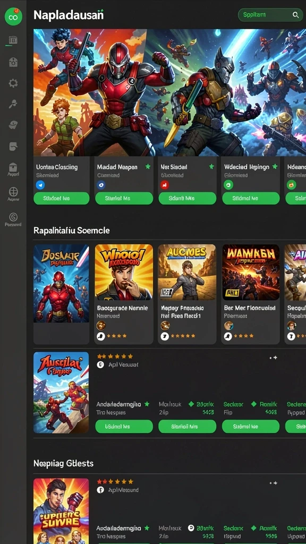Image resolution: width=306 pixels, height=544 pixels.
Task: Open the Dosmur game cover thumbnail
Action: (x=61, y=283)
